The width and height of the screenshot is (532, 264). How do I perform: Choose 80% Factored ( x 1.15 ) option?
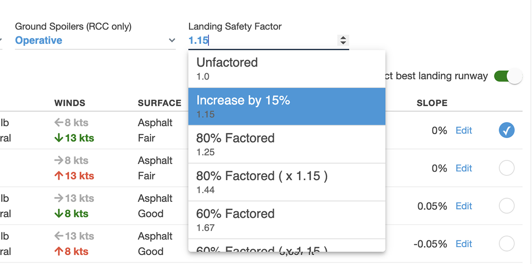286,182
